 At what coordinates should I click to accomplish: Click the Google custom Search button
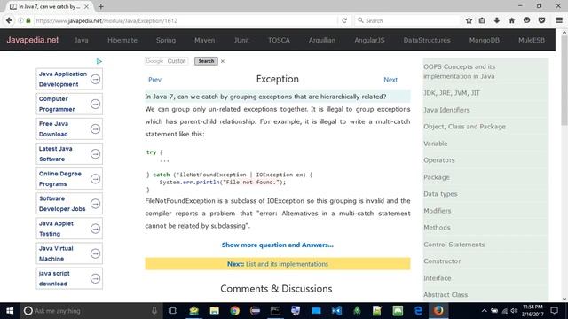(206, 61)
